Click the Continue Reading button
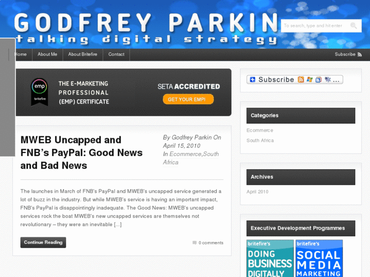The image size is (370, 277). tap(43, 242)
